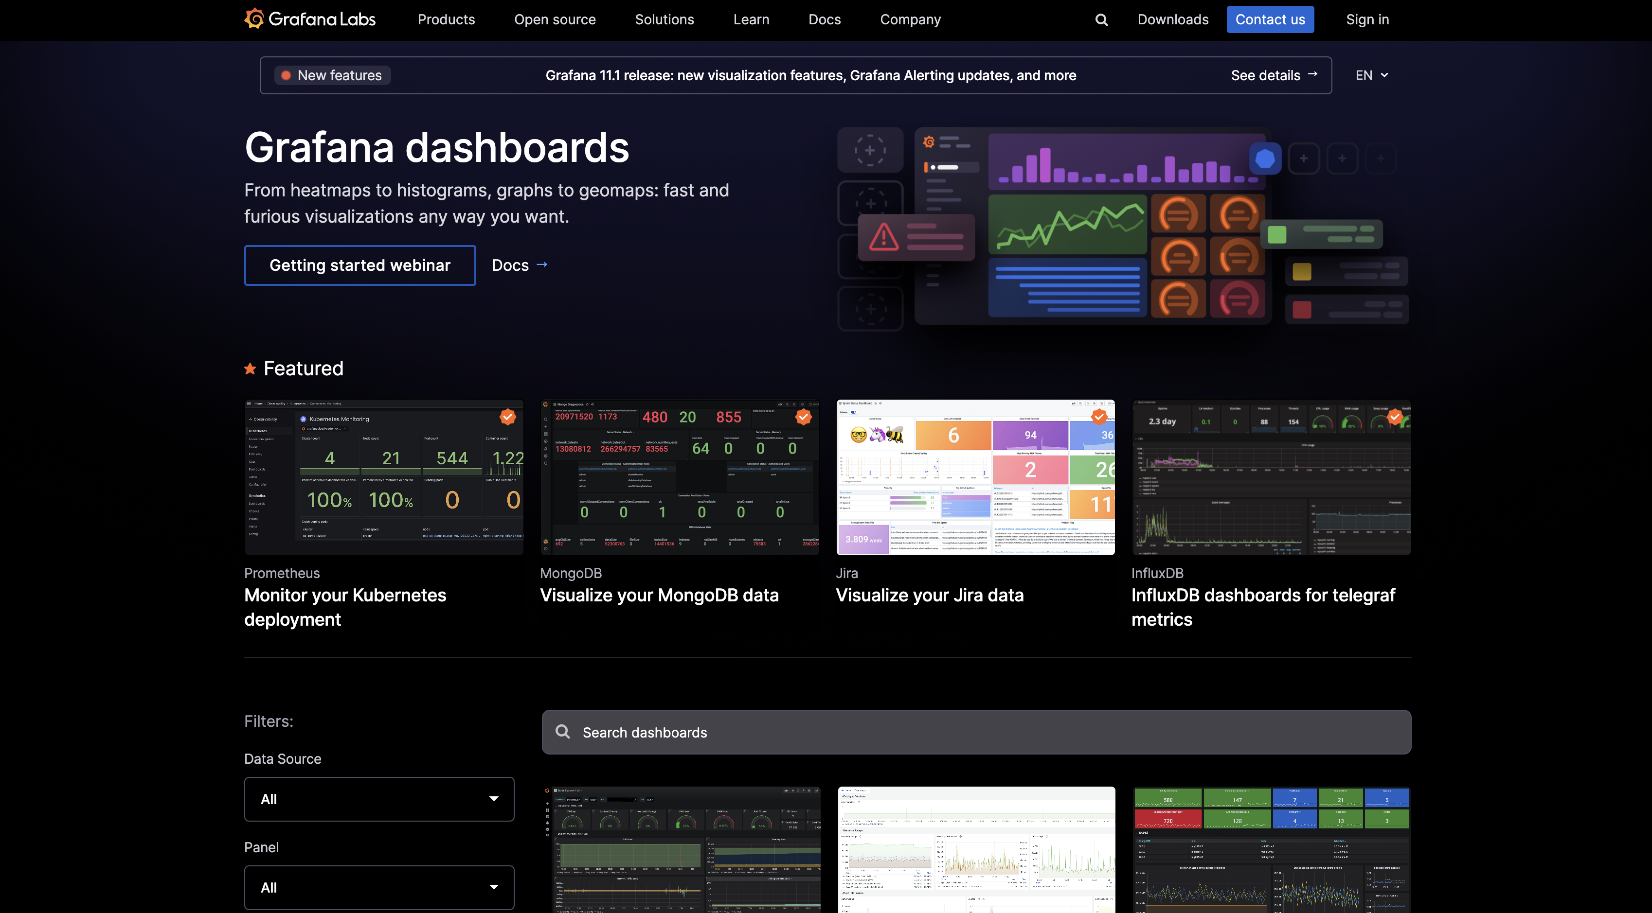Open the Open source menu
The height and width of the screenshot is (913, 1652).
click(555, 19)
